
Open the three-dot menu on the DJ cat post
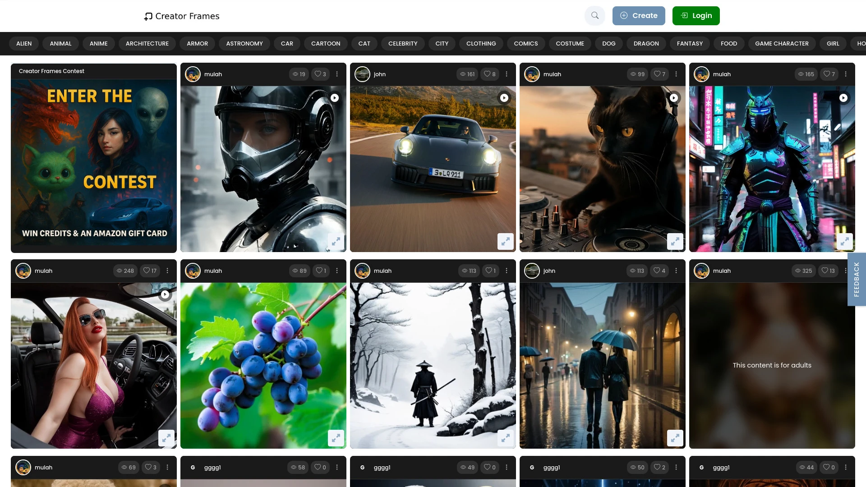click(x=676, y=74)
